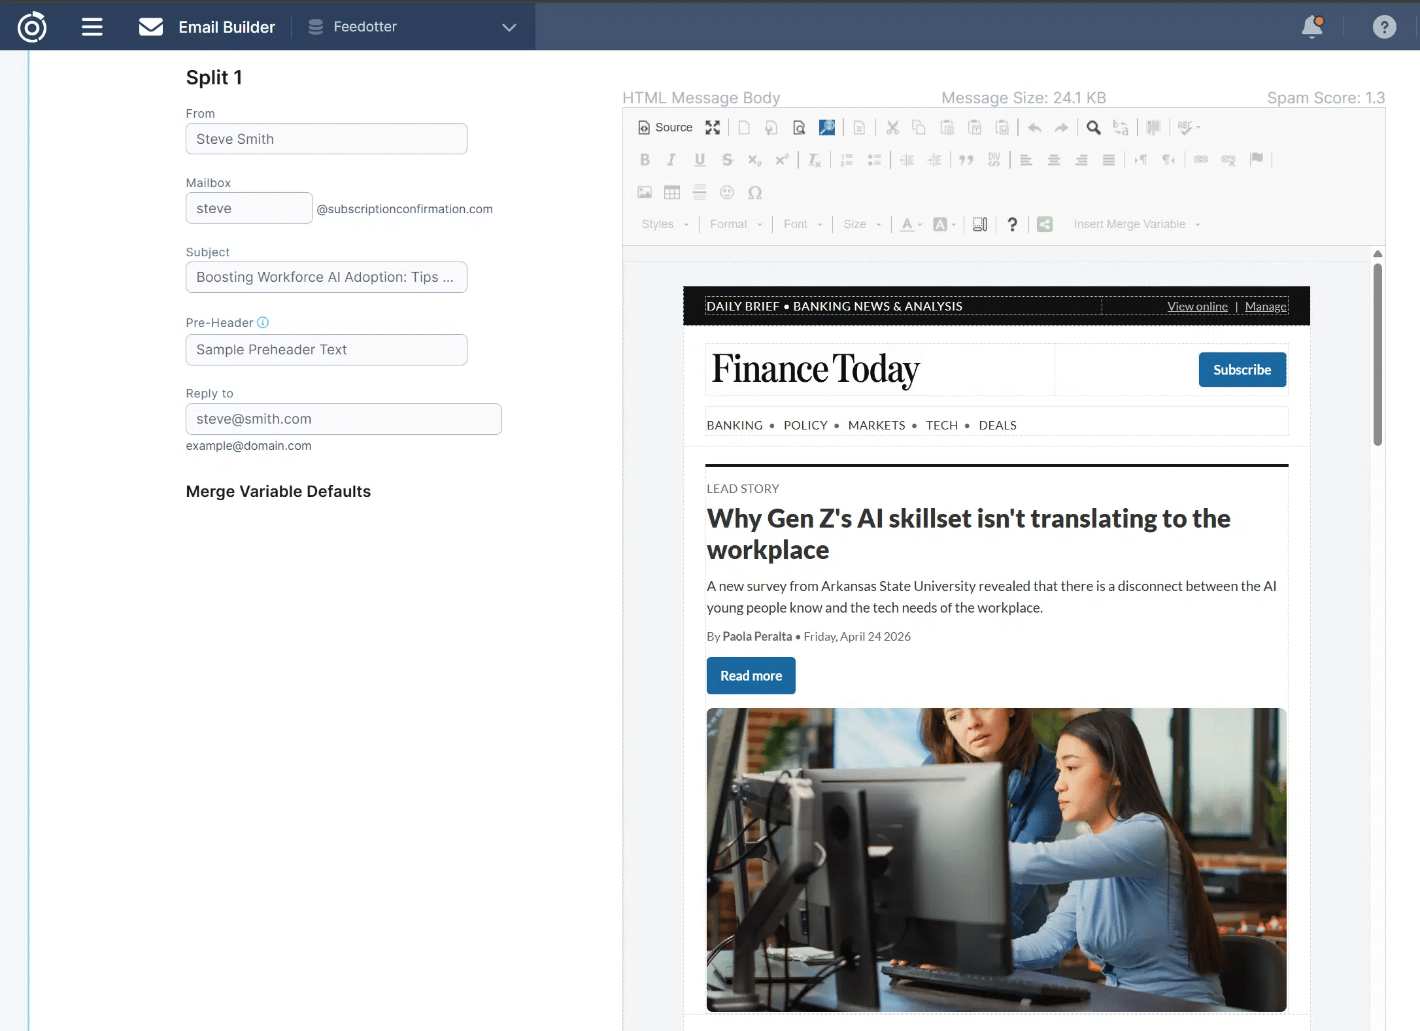Screen dimensions: 1420x1031
Task: Toggle blockquote formatting
Action: coord(968,160)
